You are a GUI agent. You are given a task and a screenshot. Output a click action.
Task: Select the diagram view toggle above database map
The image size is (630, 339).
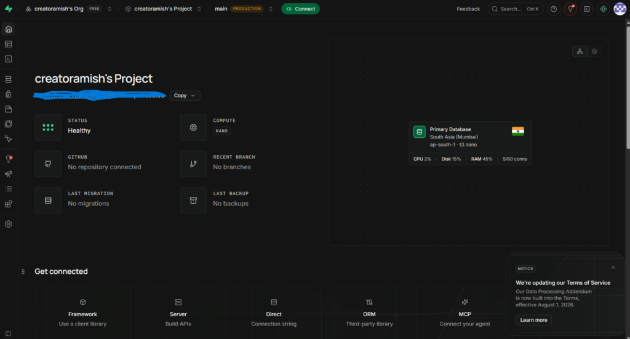pos(580,52)
